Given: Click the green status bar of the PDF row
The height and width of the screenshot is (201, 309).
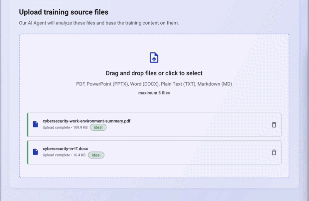Looking at the screenshot, I should tap(28, 125).
